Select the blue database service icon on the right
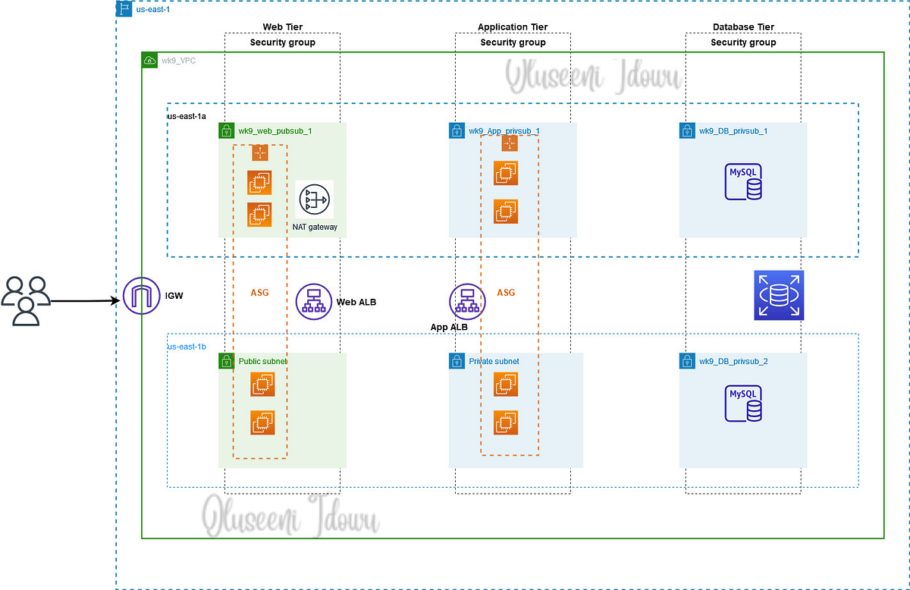 [778, 295]
